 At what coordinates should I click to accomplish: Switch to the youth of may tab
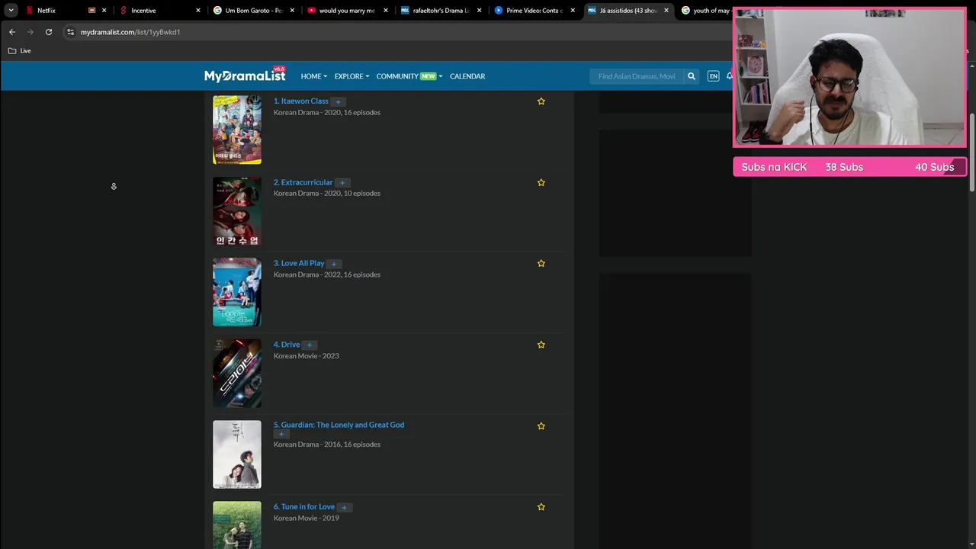tap(705, 11)
